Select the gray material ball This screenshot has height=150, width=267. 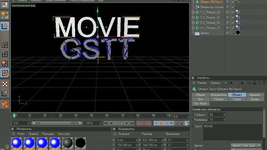pos(68,143)
